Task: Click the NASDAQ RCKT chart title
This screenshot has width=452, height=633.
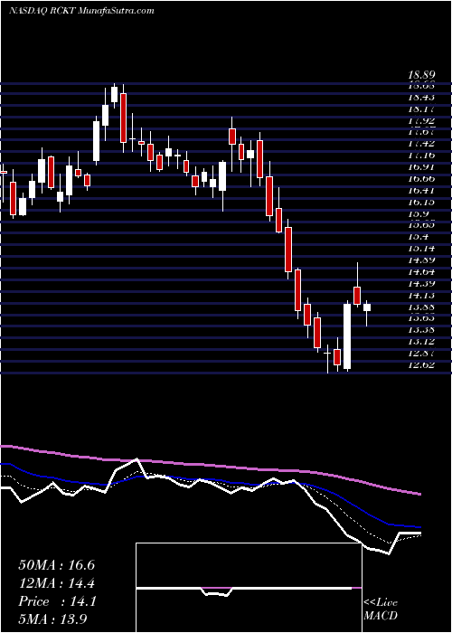Action: [82, 11]
